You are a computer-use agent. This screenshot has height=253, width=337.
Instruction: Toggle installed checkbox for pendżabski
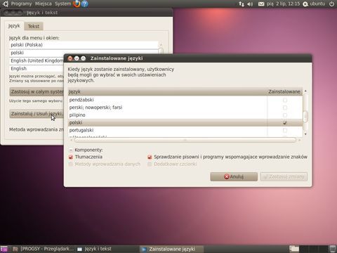tap(285, 100)
